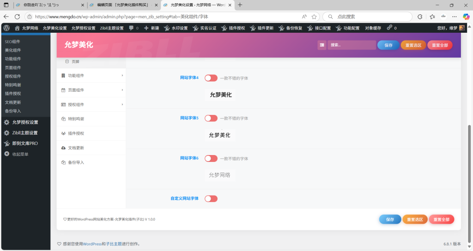Image resolution: width=473 pixels, height=251 pixels.
Task: Open Zibll主题设置 in left sidebar
Action: (25, 133)
